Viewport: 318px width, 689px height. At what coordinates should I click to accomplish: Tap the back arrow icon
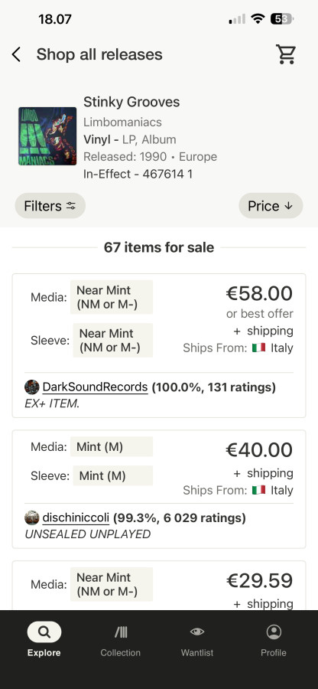point(16,54)
